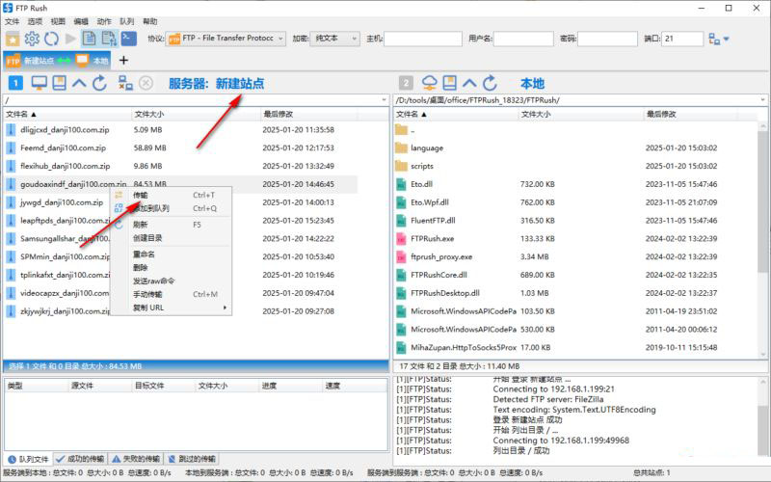Toggle the file list page icon
Viewport: 771px width, 482px height.
point(89,39)
